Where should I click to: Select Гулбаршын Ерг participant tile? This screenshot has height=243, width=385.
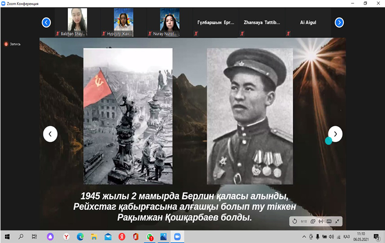(216, 22)
